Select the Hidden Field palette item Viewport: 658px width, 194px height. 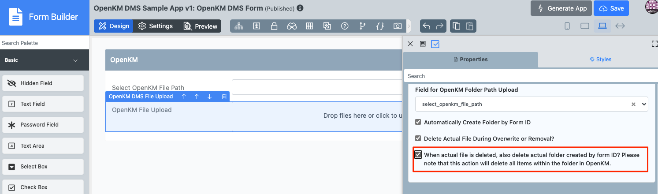[x=43, y=83]
